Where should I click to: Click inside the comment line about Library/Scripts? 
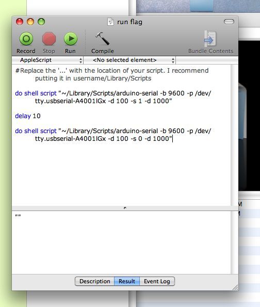(x=112, y=74)
